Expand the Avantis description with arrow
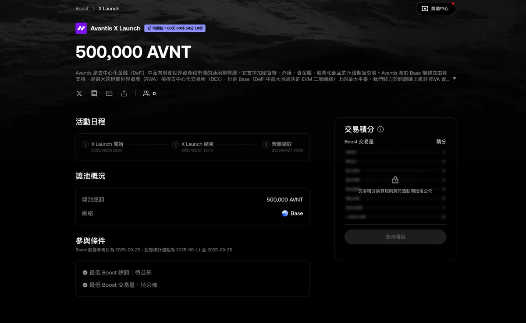The height and width of the screenshot is (323, 526). click(454, 79)
